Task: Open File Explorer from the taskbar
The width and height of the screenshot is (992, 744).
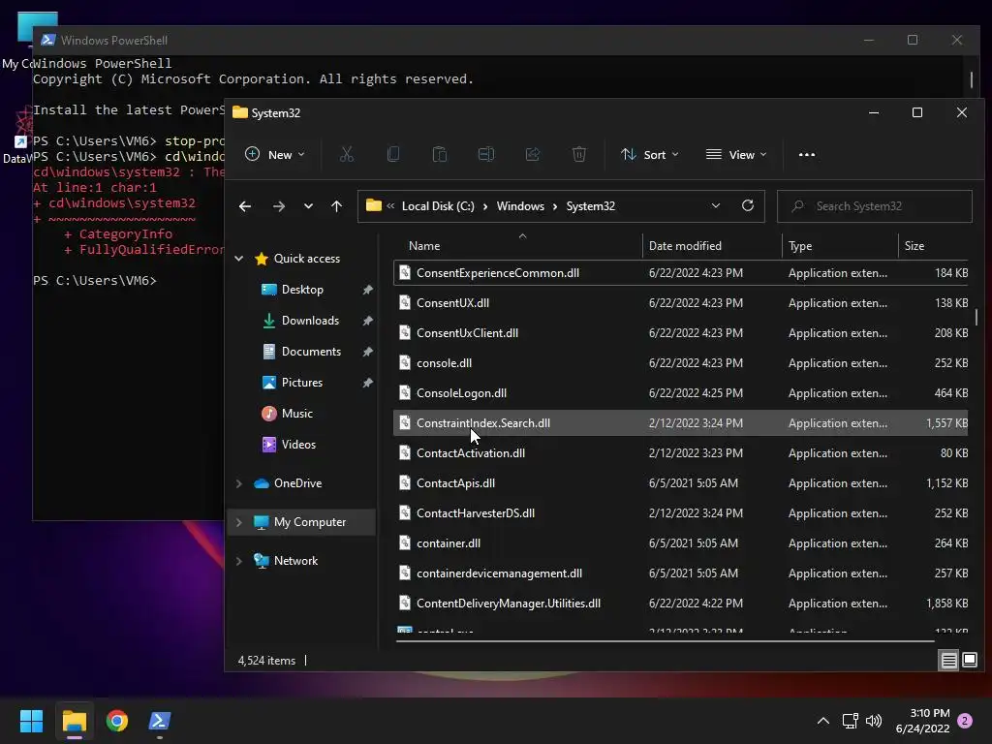Action: [74, 721]
